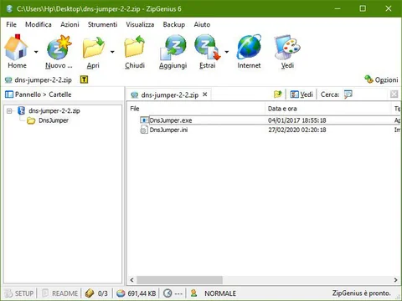The image size is (402, 301).
Task: Click the DnsJumper.ini file icon
Action: point(144,130)
